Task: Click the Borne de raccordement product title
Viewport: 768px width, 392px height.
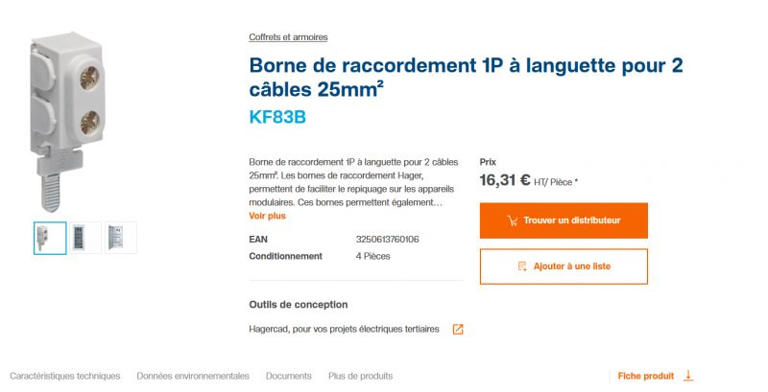Action: click(x=466, y=78)
